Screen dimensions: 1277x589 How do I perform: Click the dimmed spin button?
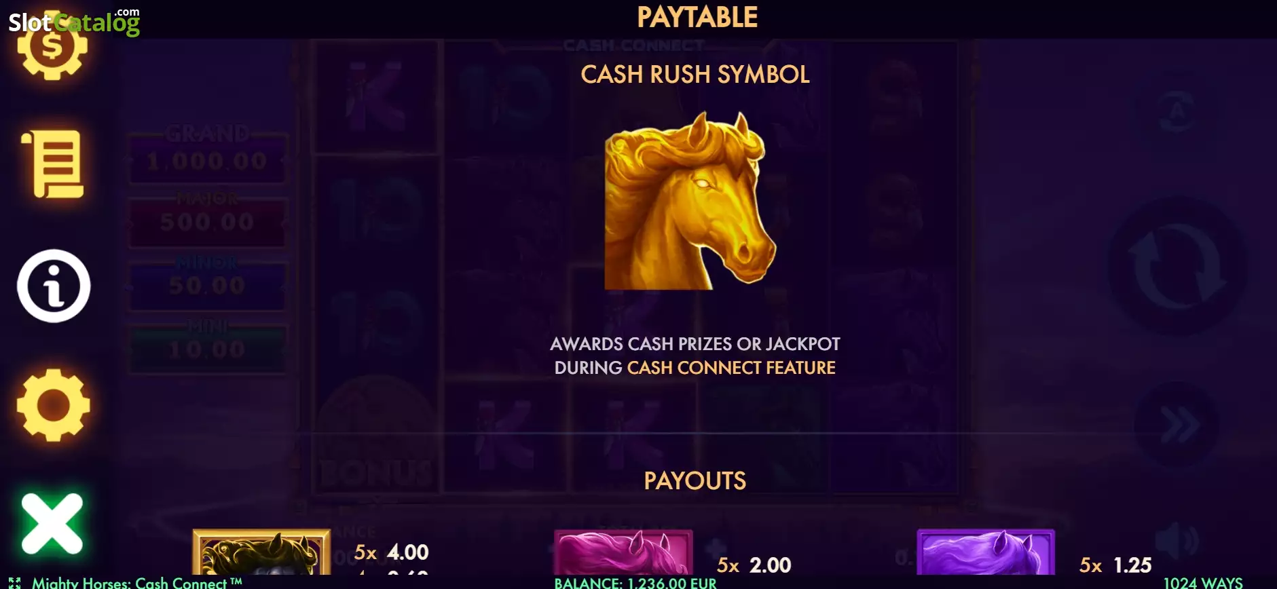(1178, 266)
